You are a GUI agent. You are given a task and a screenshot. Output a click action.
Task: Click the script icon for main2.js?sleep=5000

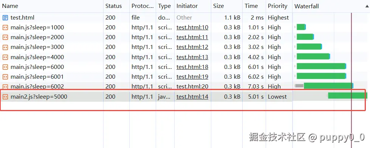click(5, 97)
